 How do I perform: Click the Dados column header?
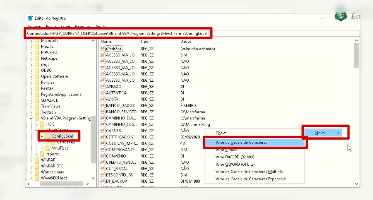[x=186, y=41]
